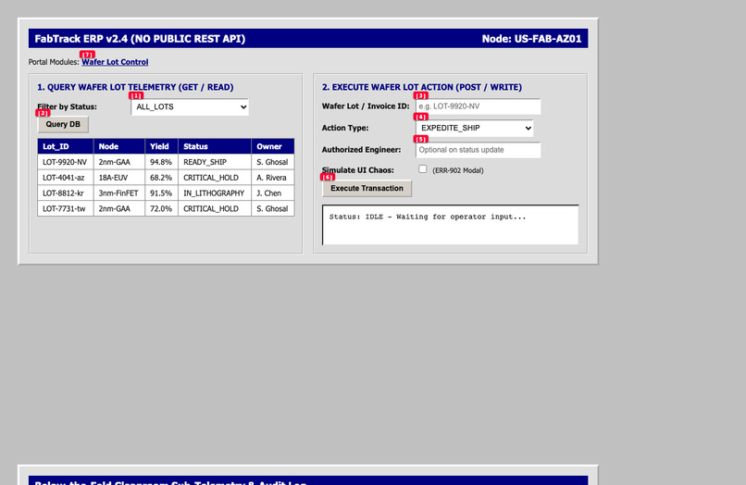
Task: Click the 3nm-FinFET node cell
Action: [119, 193]
